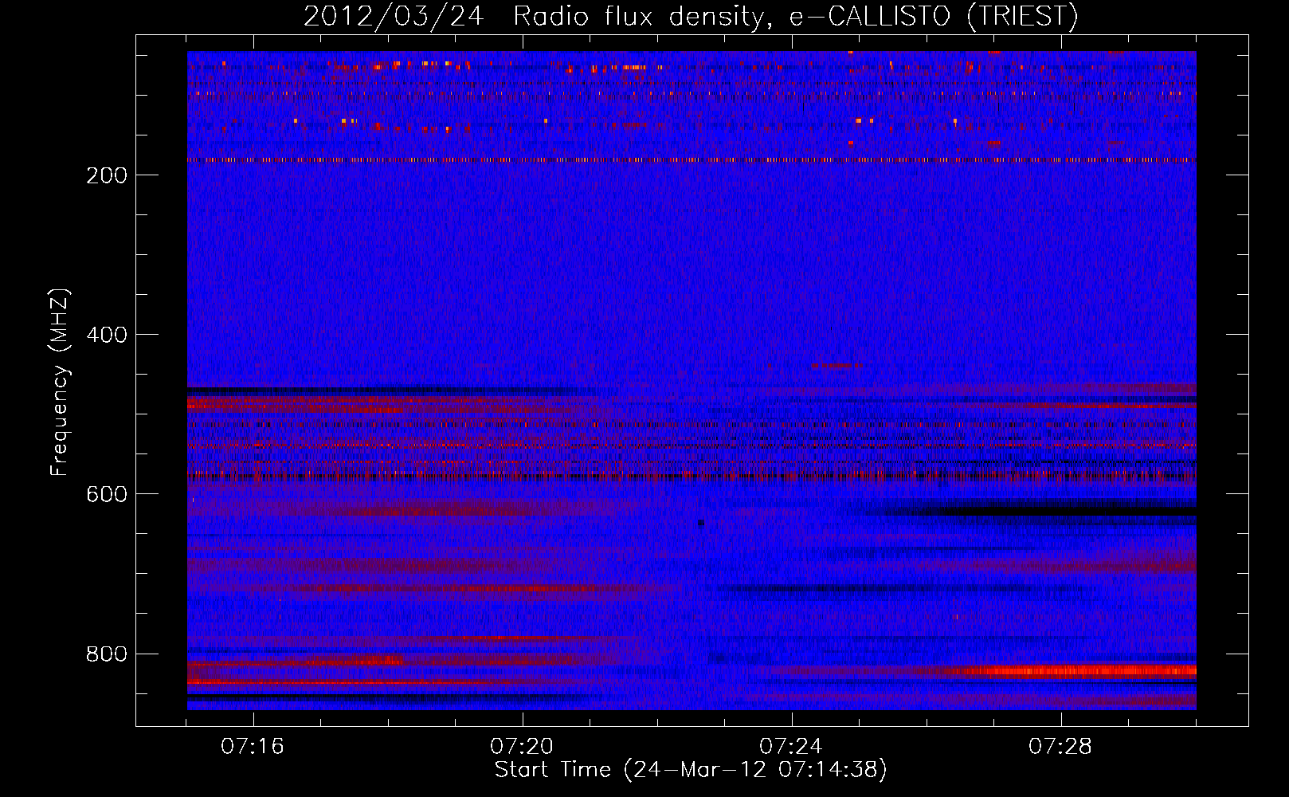Click the 200 frequency tick label

106,175
